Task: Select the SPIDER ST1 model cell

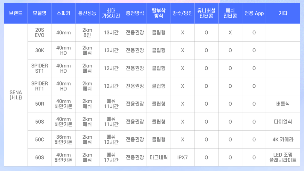Action: click(40, 68)
